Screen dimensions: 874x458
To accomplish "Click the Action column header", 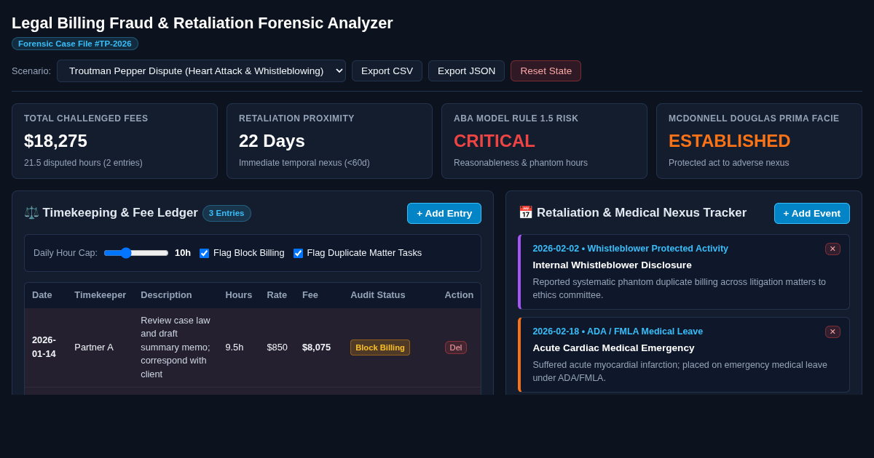I will point(459,295).
